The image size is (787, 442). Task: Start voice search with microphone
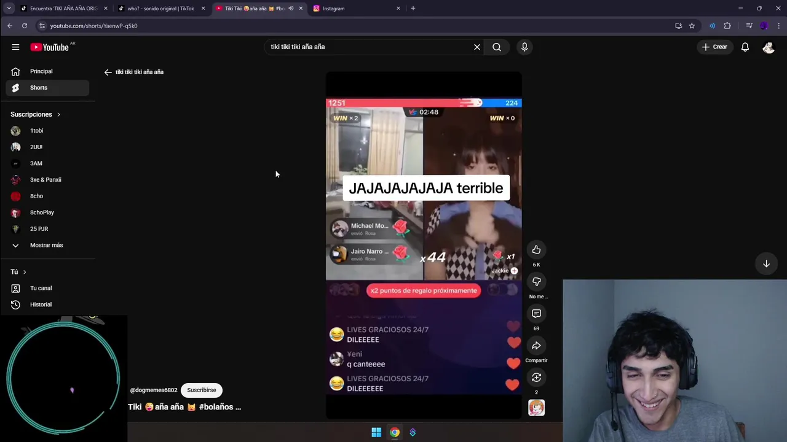coord(524,47)
